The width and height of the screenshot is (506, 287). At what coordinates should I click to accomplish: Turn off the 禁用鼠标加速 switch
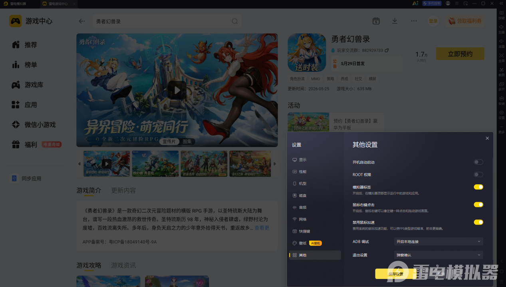pos(478,222)
